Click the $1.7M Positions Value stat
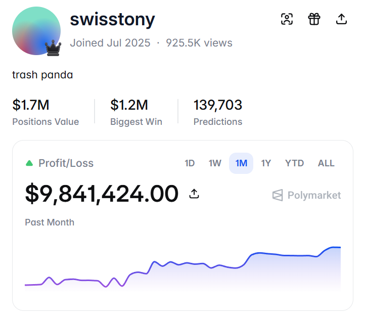Screen dimensions: 365x322 (45, 112)
